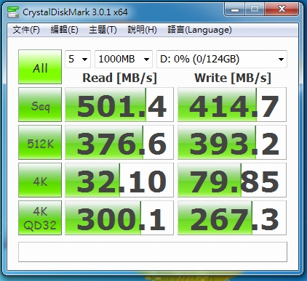Start the 4K QD32 benchmark test

(x=40, y=218)
